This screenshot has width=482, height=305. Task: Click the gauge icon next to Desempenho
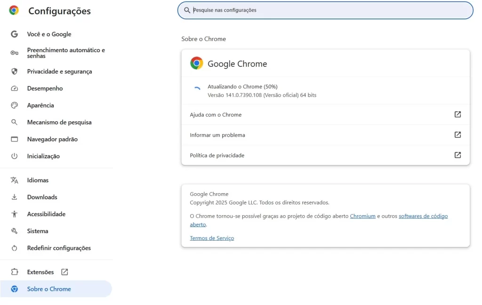point(14,88)
